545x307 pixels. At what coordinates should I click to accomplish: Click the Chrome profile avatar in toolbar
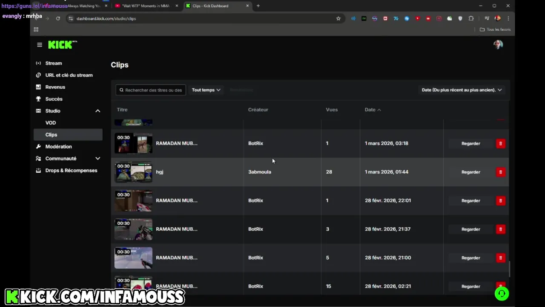pyautogui.click(x=497, y=18)
